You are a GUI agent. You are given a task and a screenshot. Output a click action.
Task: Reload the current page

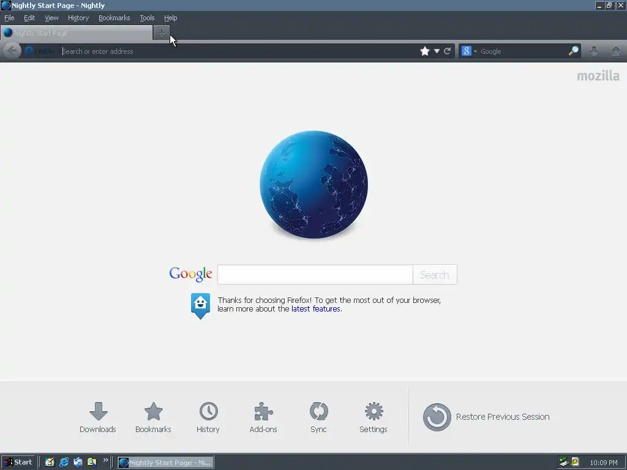click(x=448, y=51)
